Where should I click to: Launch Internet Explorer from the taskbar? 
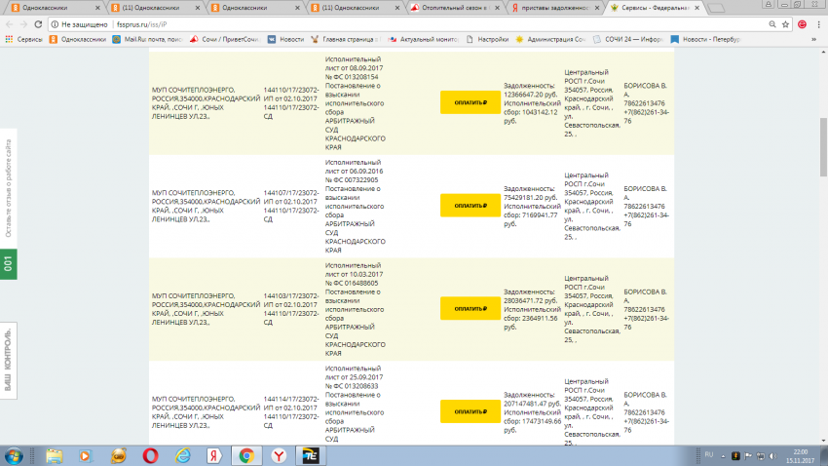(x=182, y=455)
